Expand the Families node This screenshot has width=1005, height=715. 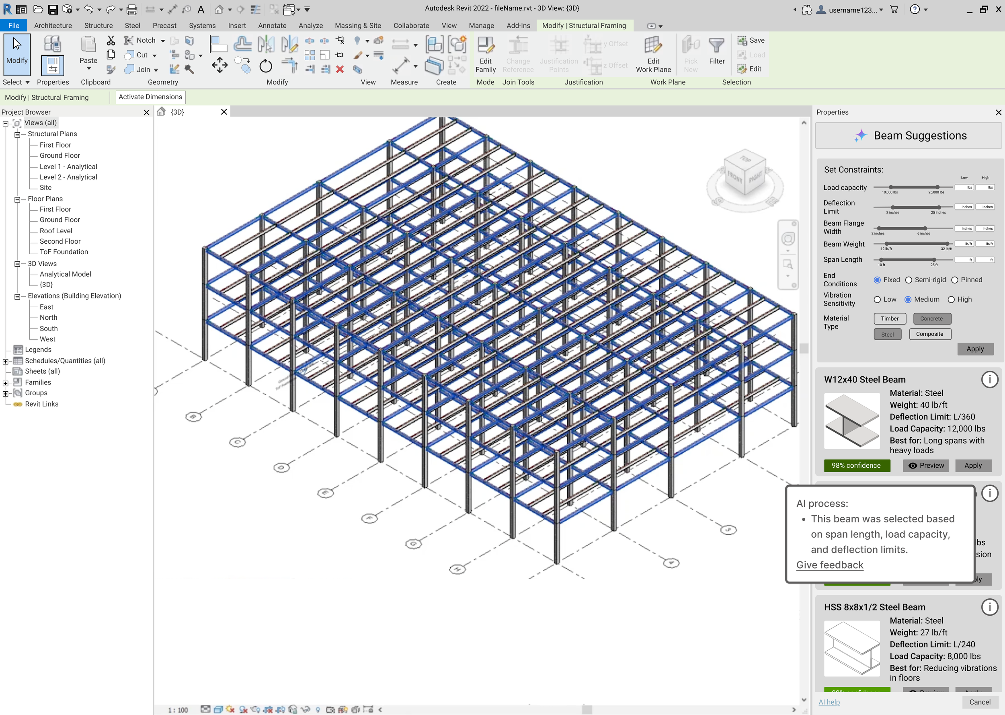[x=5, y=383]
